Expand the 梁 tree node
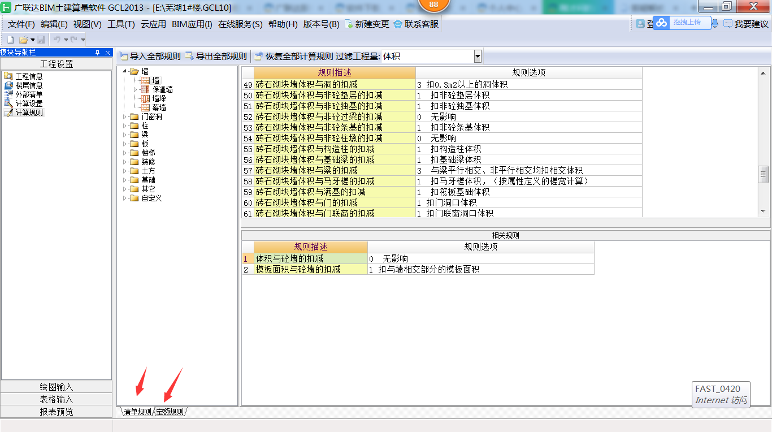 tap(125, 135)
